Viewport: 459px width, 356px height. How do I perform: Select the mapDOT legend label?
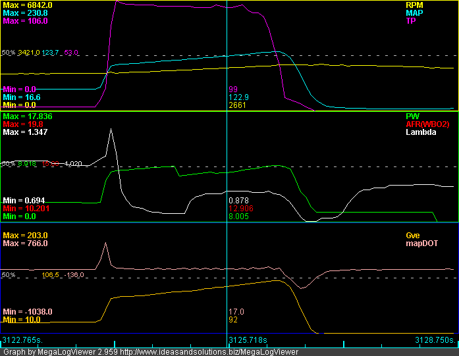426,243
